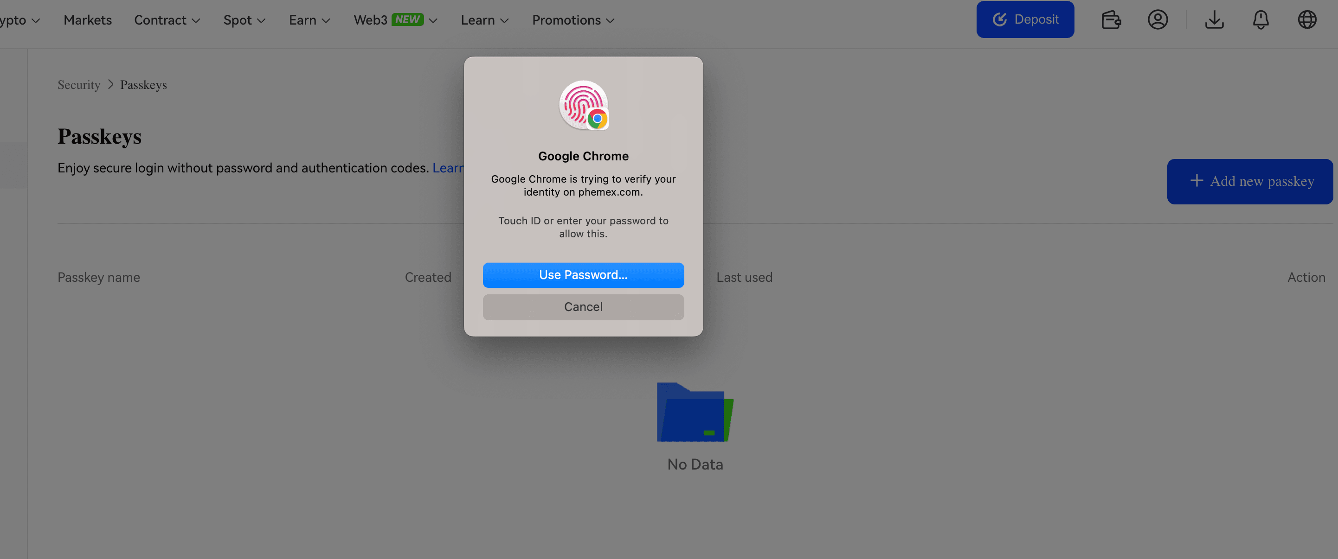Click the download app icon
Image resolution: width=1338 pixels, height=559 pixels.
point(1214,20)
